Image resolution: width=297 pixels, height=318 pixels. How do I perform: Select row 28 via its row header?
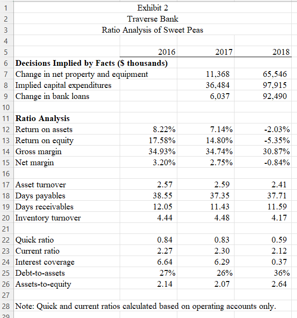6,306
